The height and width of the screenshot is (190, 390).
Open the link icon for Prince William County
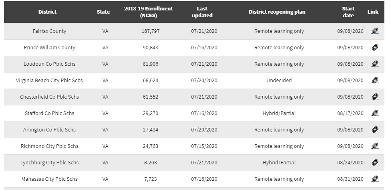[375, 48]
